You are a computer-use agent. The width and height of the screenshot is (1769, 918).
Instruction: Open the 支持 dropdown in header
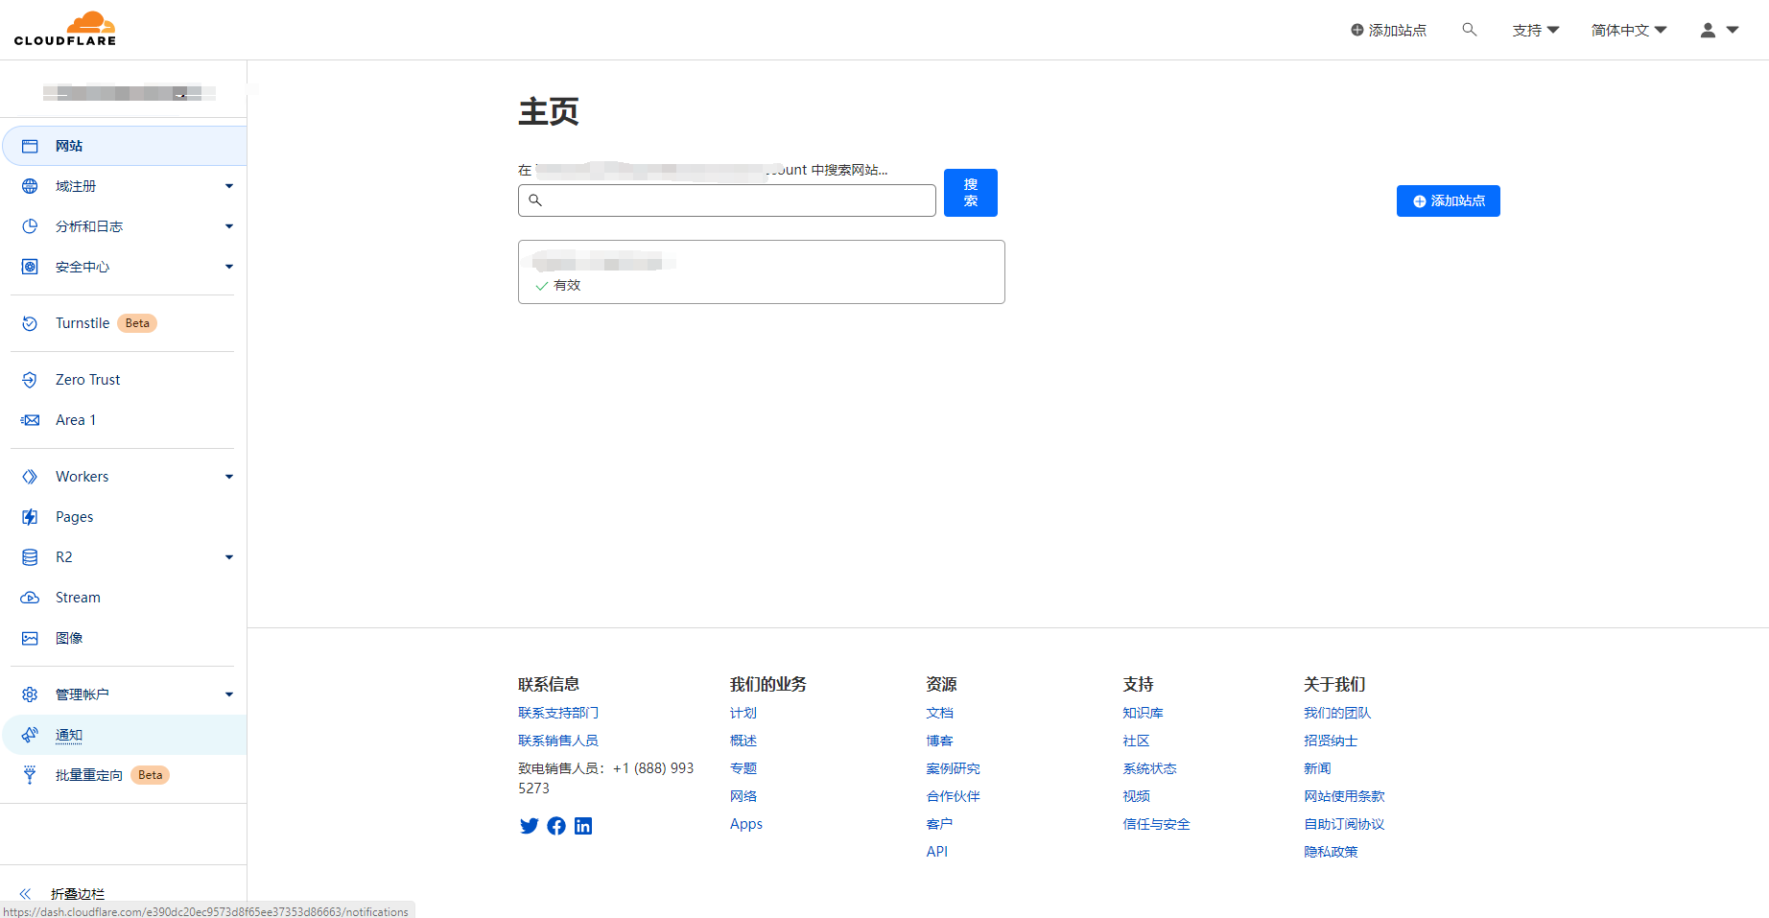pyautogui.click(x=1535, y=30)
